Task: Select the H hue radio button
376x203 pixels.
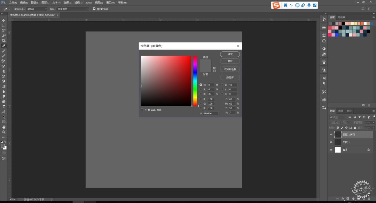Action: 201,85
